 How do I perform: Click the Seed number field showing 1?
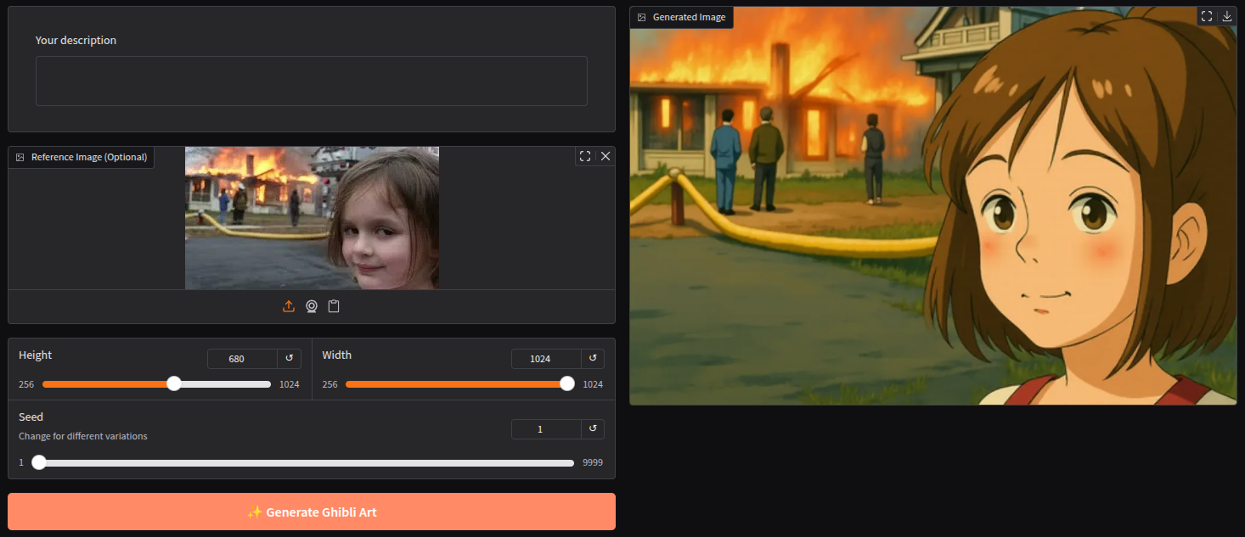pyautogui.click(x=546, y=429)
